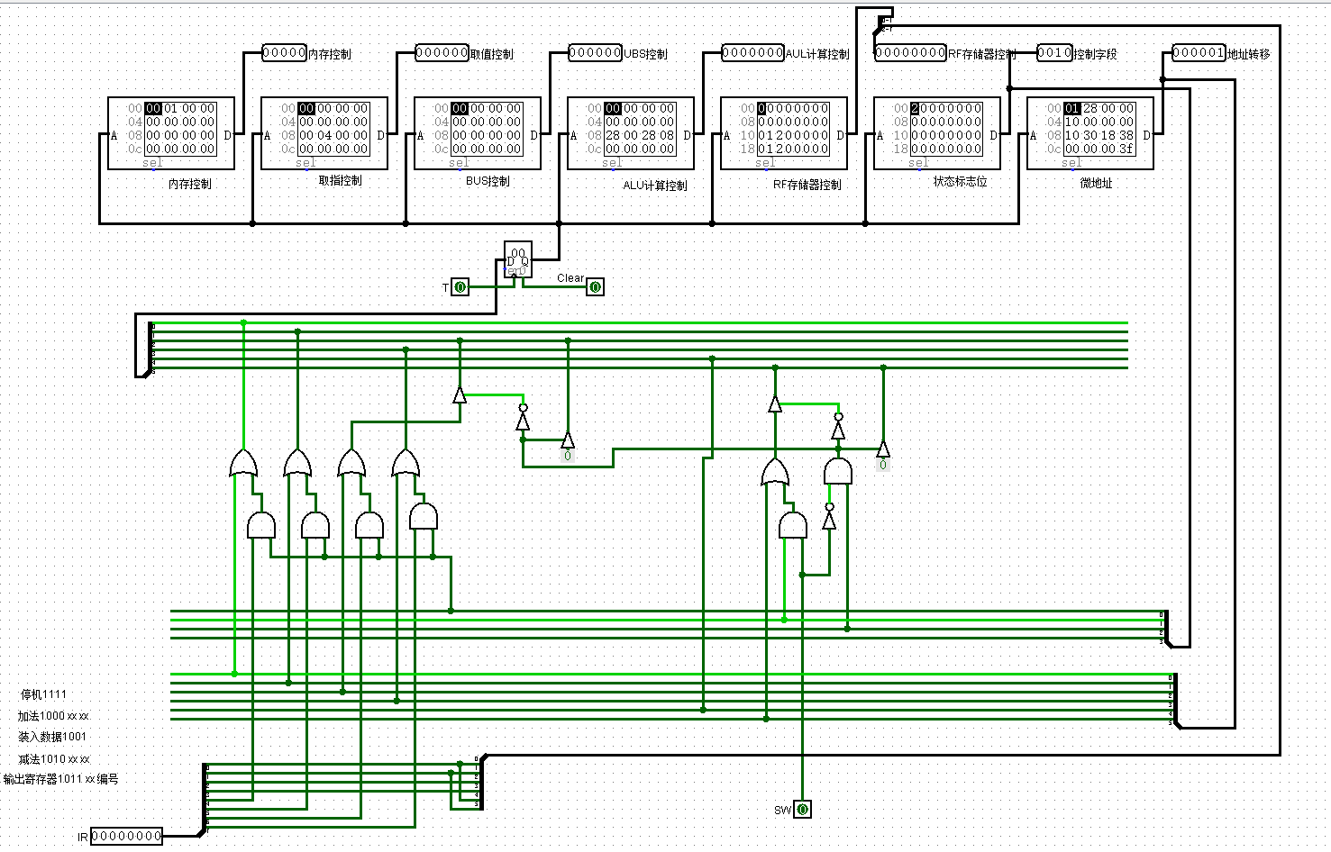
Task: Click the 地址转移 output pin value
Action: point(1198,53)
